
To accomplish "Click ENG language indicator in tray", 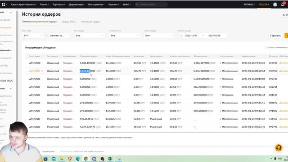I will coord(280,158).
